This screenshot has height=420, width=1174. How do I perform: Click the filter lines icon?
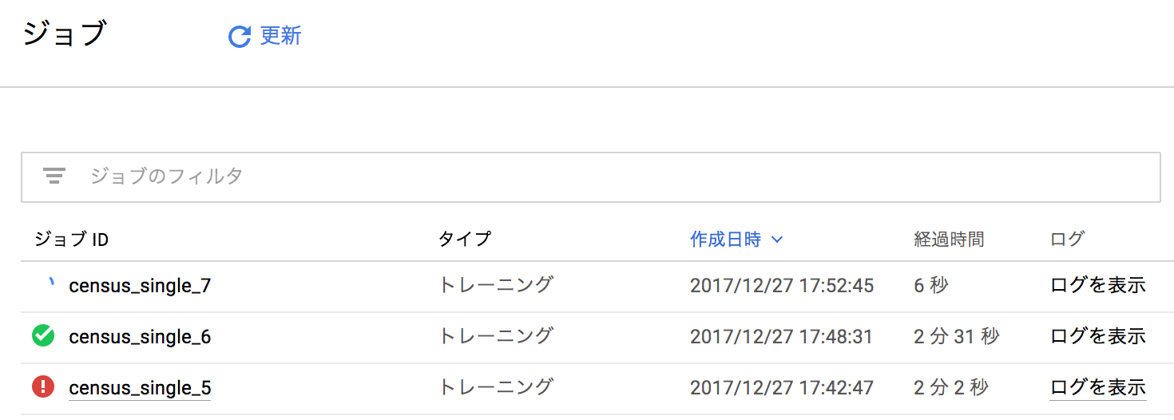[54, 176]
